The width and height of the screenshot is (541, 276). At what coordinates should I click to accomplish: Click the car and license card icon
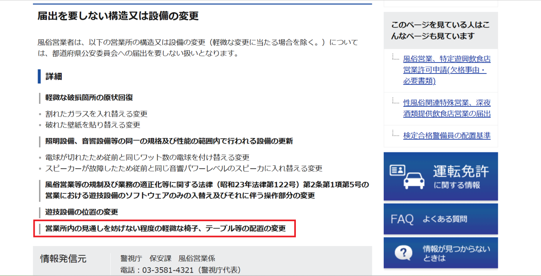[x=406, y=176]
